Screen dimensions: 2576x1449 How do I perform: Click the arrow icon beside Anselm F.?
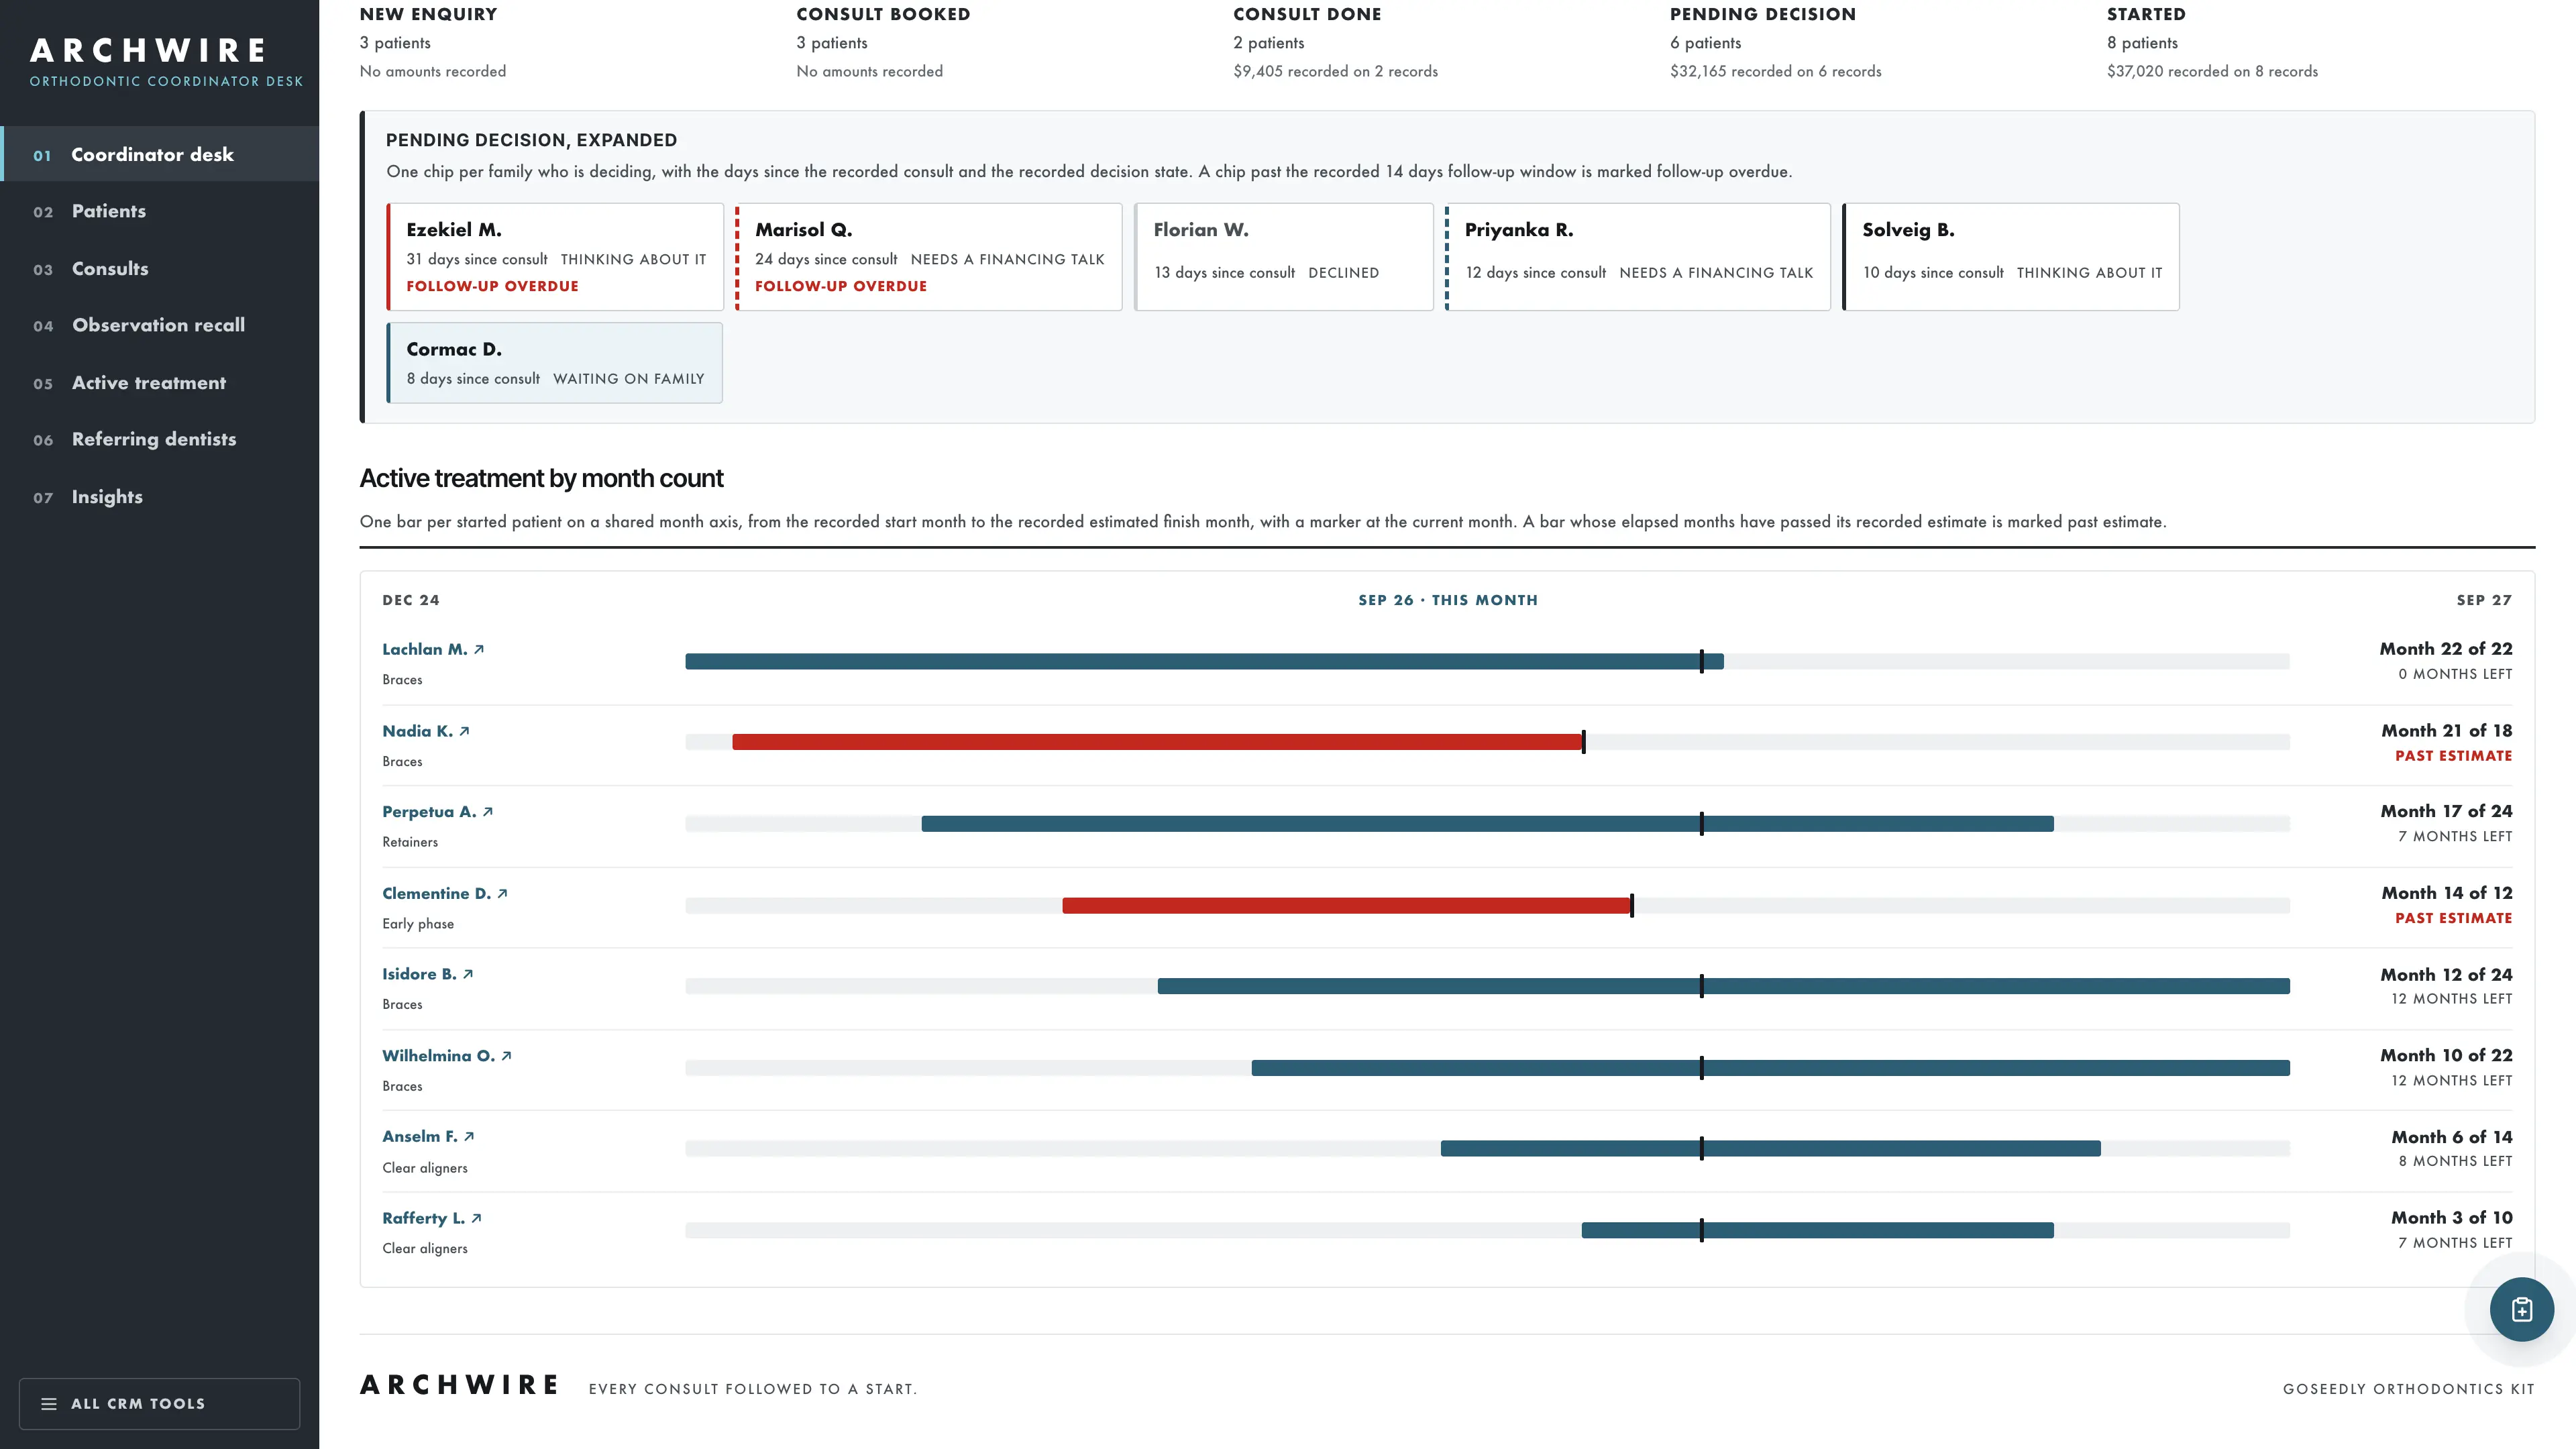click(x=469, y=1137)
